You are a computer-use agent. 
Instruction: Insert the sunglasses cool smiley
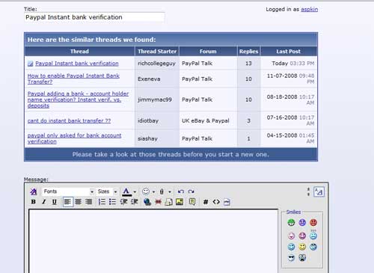(x=291, y=257)
